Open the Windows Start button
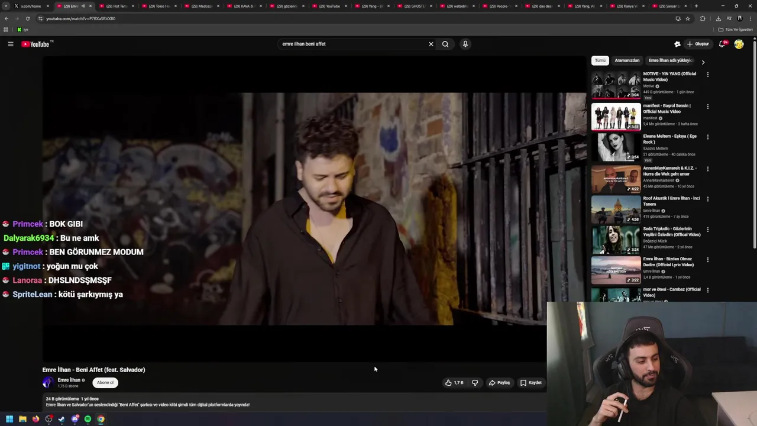757x426 pixels. point(9,419)
